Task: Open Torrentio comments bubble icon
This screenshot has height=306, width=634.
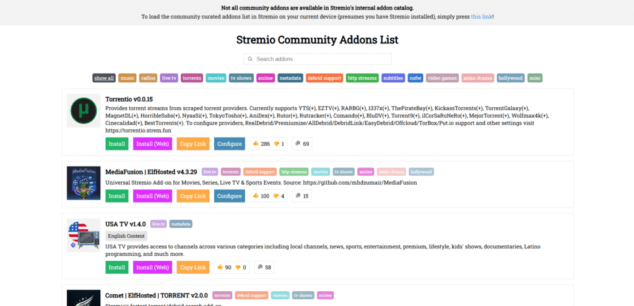Action: (298, 144)
